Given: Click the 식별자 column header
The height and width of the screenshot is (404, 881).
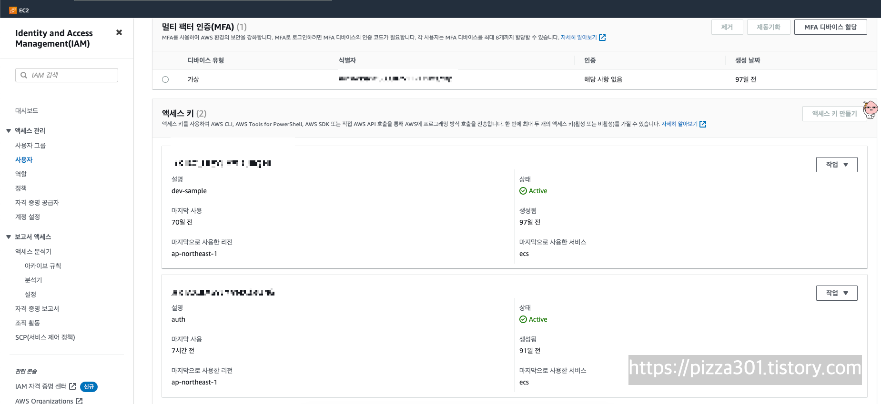Looking at the screenshot, I should point(347,60).
